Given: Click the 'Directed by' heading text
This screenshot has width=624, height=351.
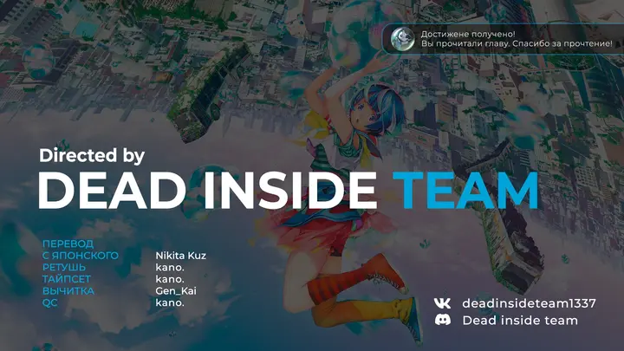Looking at the screenshot, I should pos(92,156).
